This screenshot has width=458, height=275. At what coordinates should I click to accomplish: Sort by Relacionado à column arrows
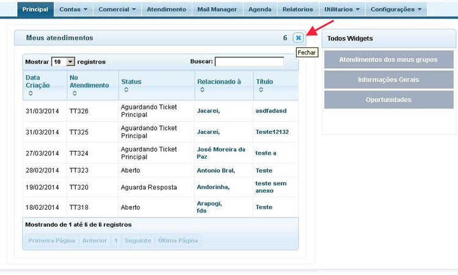[x=201, y=90]
